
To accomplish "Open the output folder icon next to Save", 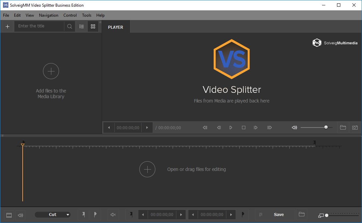I will [x=302, y=214].
